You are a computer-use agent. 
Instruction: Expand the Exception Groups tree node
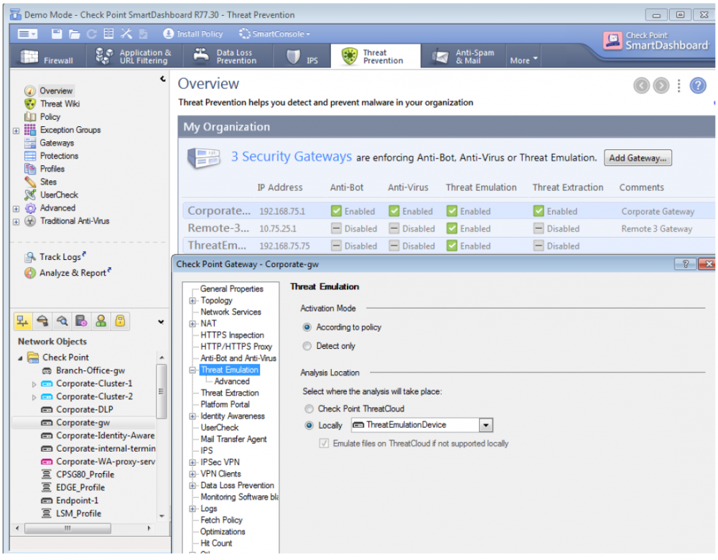click(x=16, y=131)
